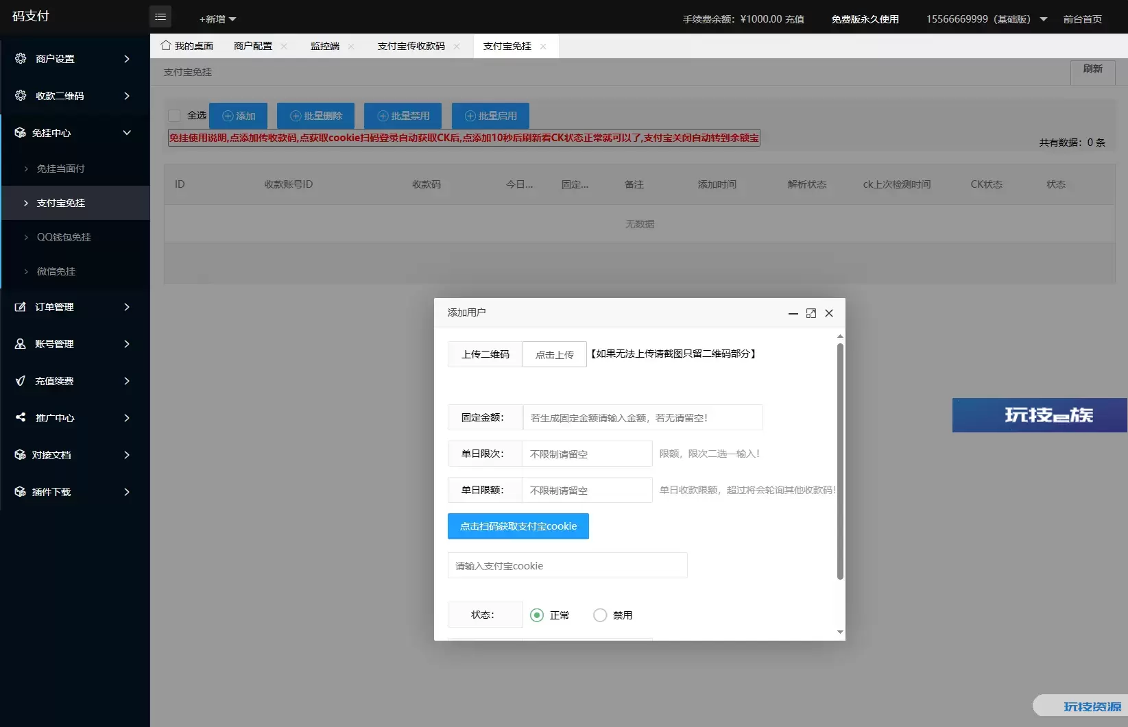
Task: Focus the 请输入支付宝cookie input field
Action: 567,565
